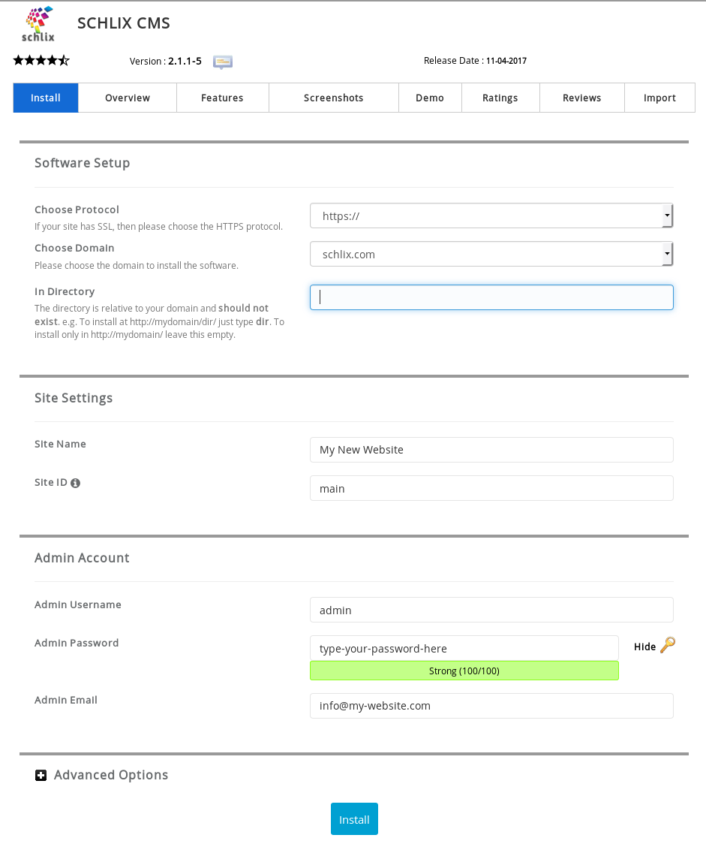Click the plus icon beside Advanced Options
The image size is (706, 844).
41,776
